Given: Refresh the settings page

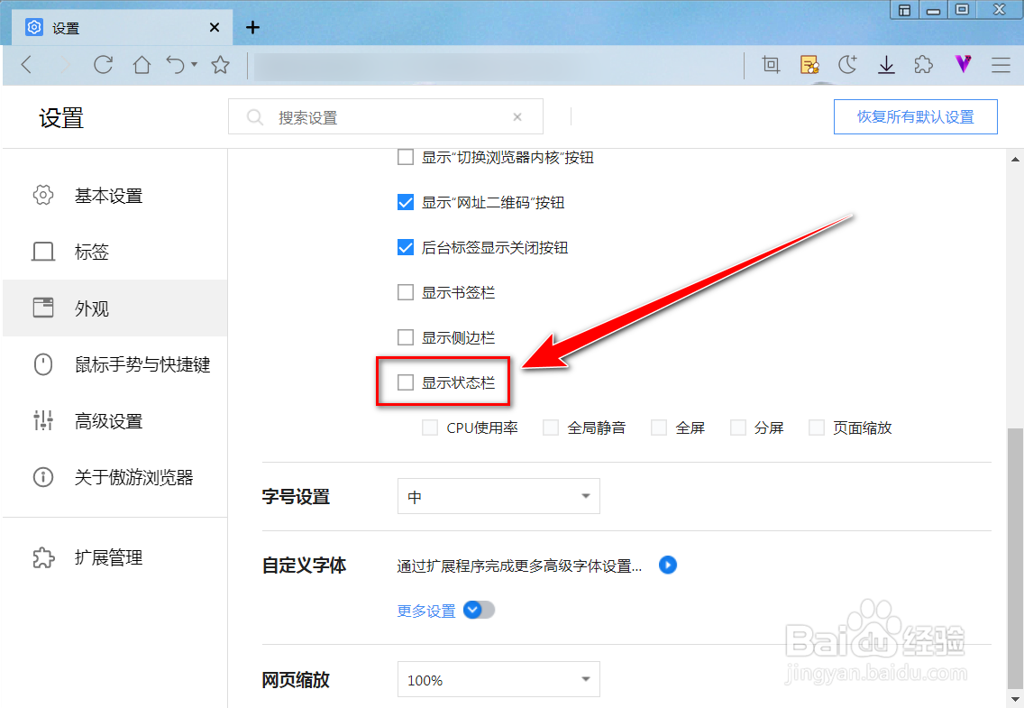Looking at the screenshot, I should [103, 64].
